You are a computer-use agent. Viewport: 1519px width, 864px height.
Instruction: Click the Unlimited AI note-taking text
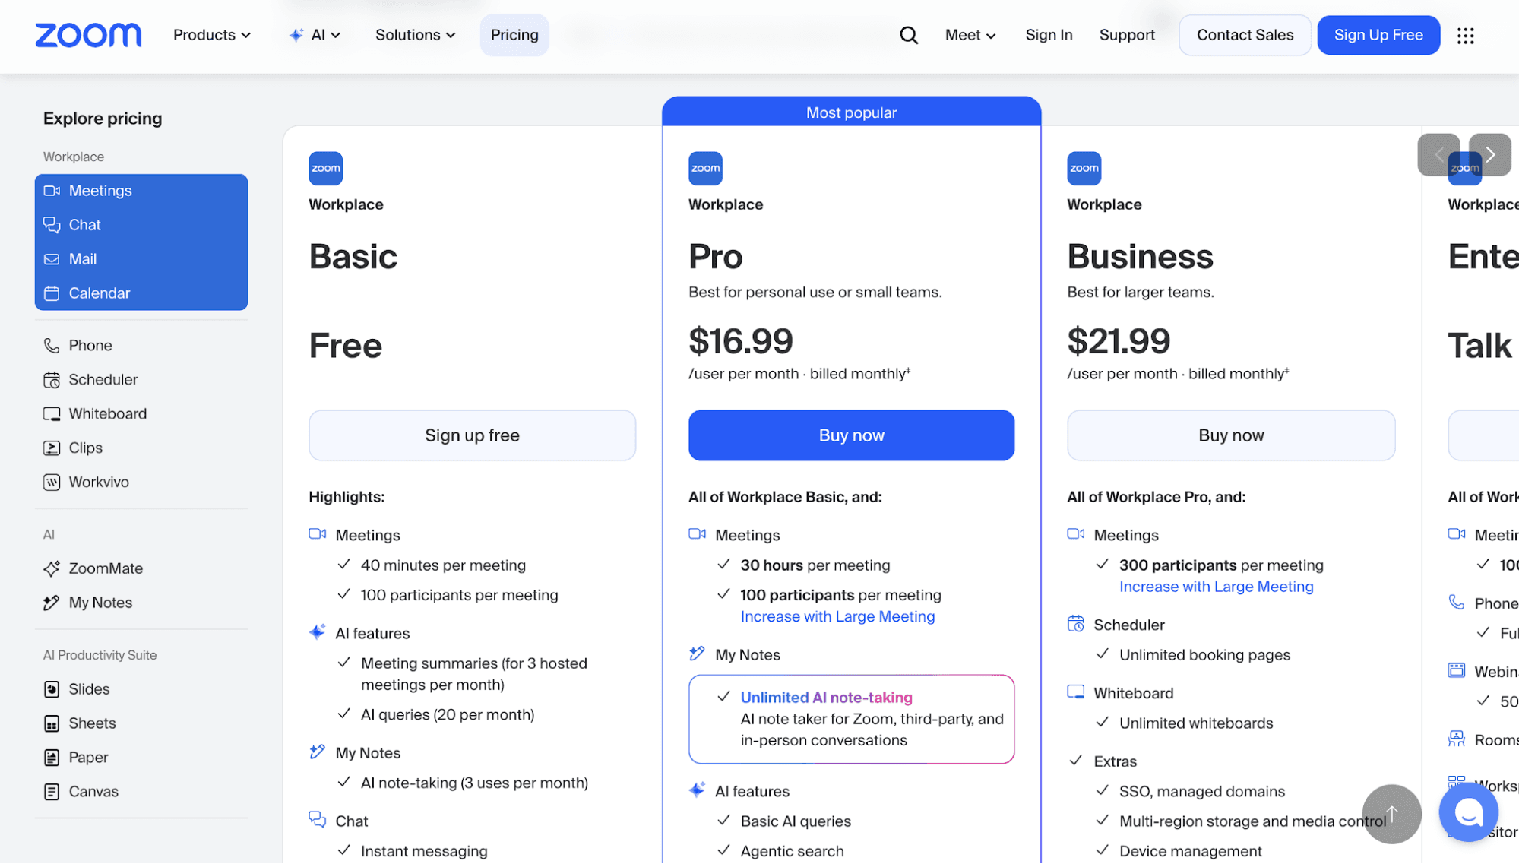click(x=826, y=698)
